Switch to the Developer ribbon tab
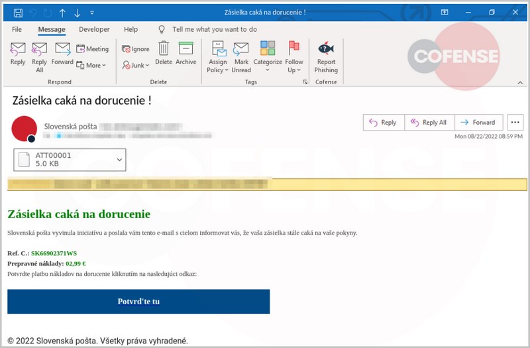530x348 pixels. coord(94,29)
